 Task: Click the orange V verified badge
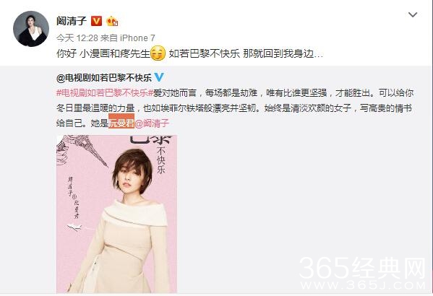(x=96, y=21)
